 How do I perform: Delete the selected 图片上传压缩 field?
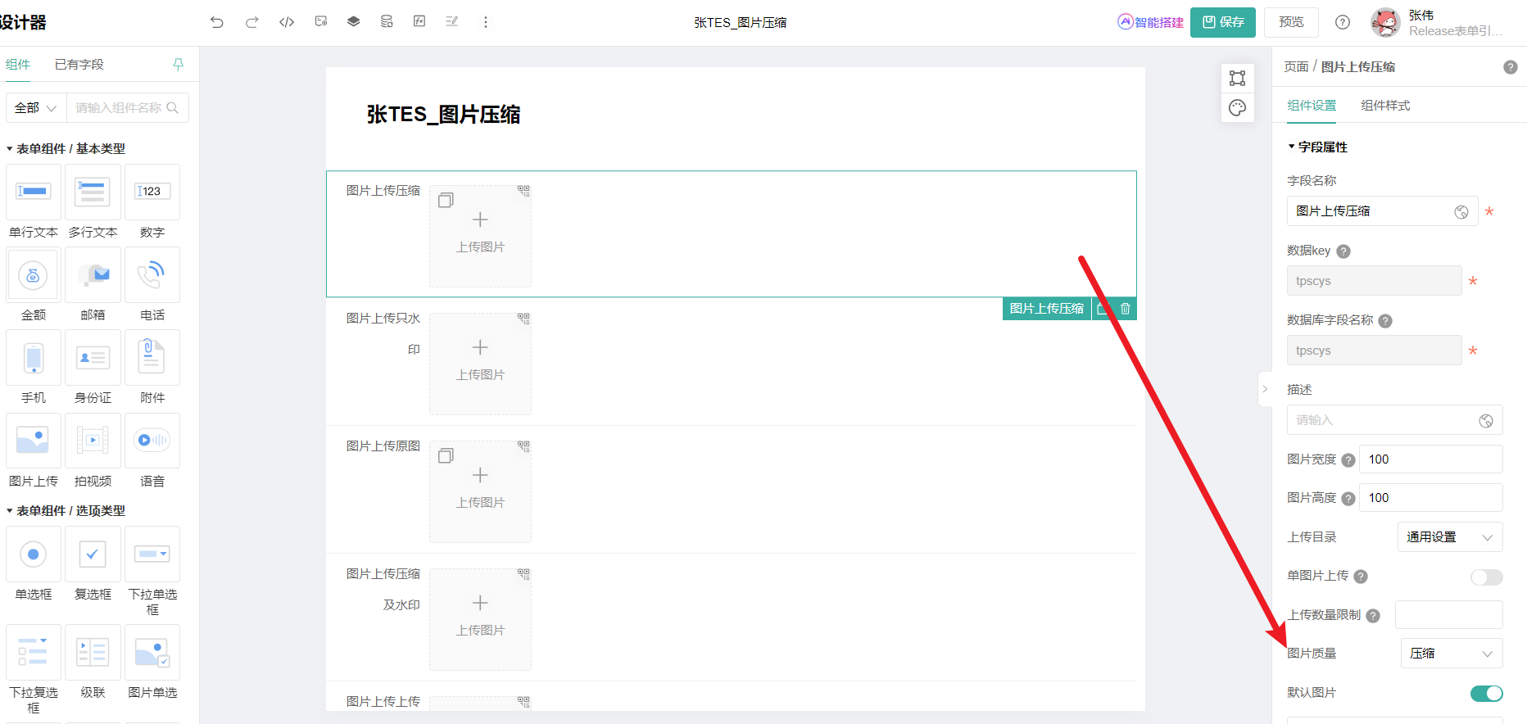point(1126,309)
